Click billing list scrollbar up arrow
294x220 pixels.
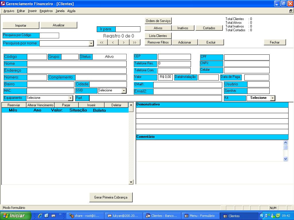click(x=131, y=105)
